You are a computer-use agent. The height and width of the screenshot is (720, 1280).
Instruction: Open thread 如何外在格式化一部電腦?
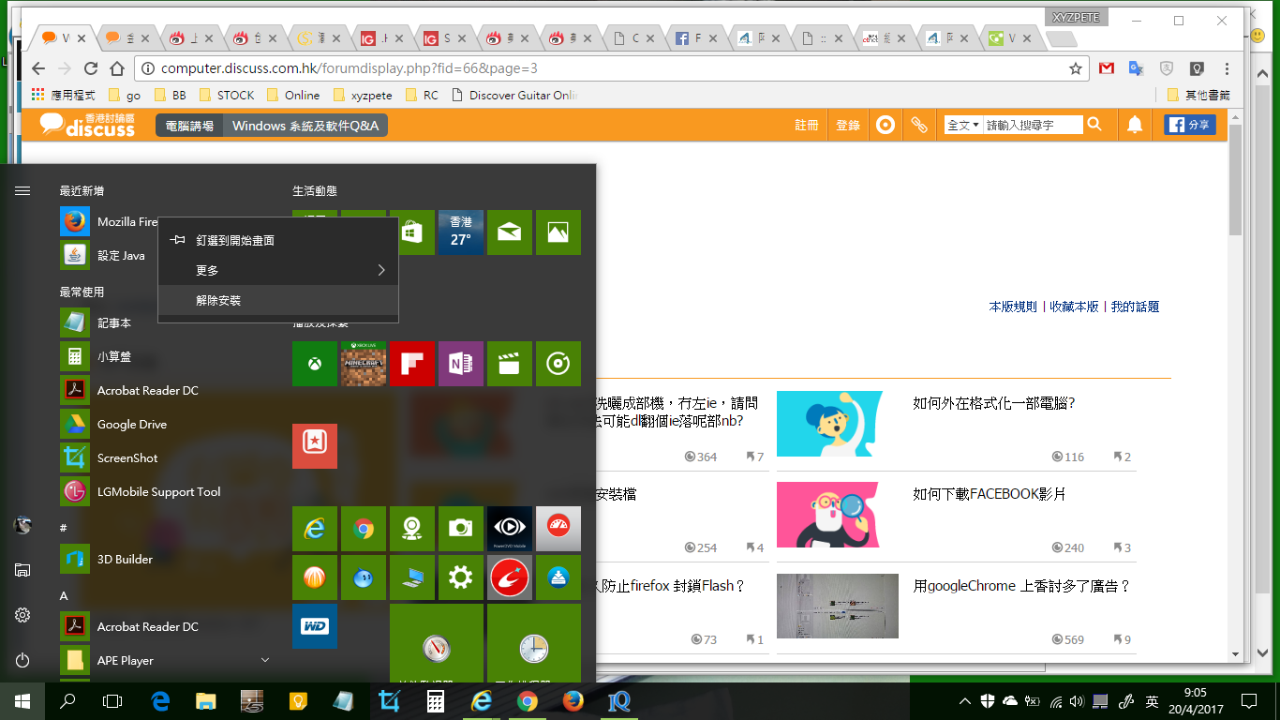pos(994,403)
